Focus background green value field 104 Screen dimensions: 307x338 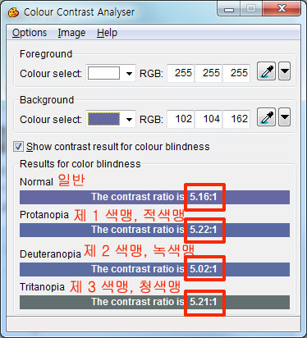pos(208,119)
